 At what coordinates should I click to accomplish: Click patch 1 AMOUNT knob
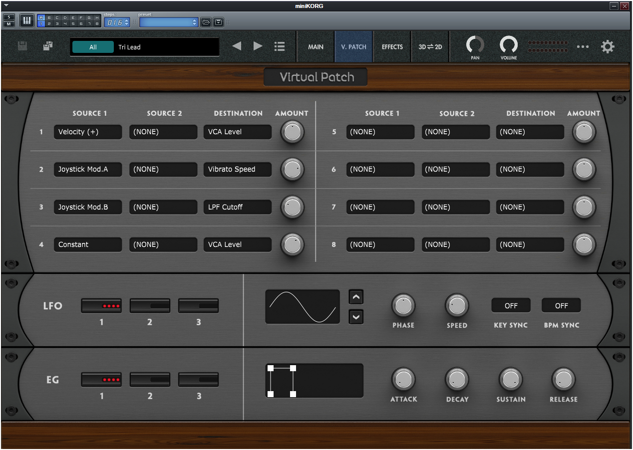[x=293, y=132]
